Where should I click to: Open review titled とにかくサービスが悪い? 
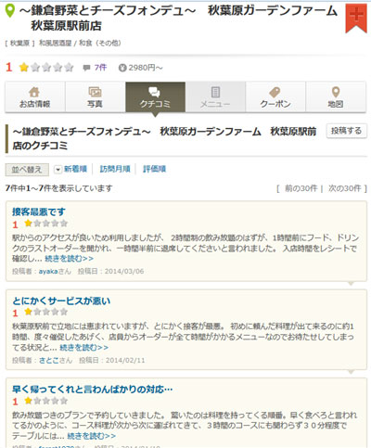pos(61,301)
